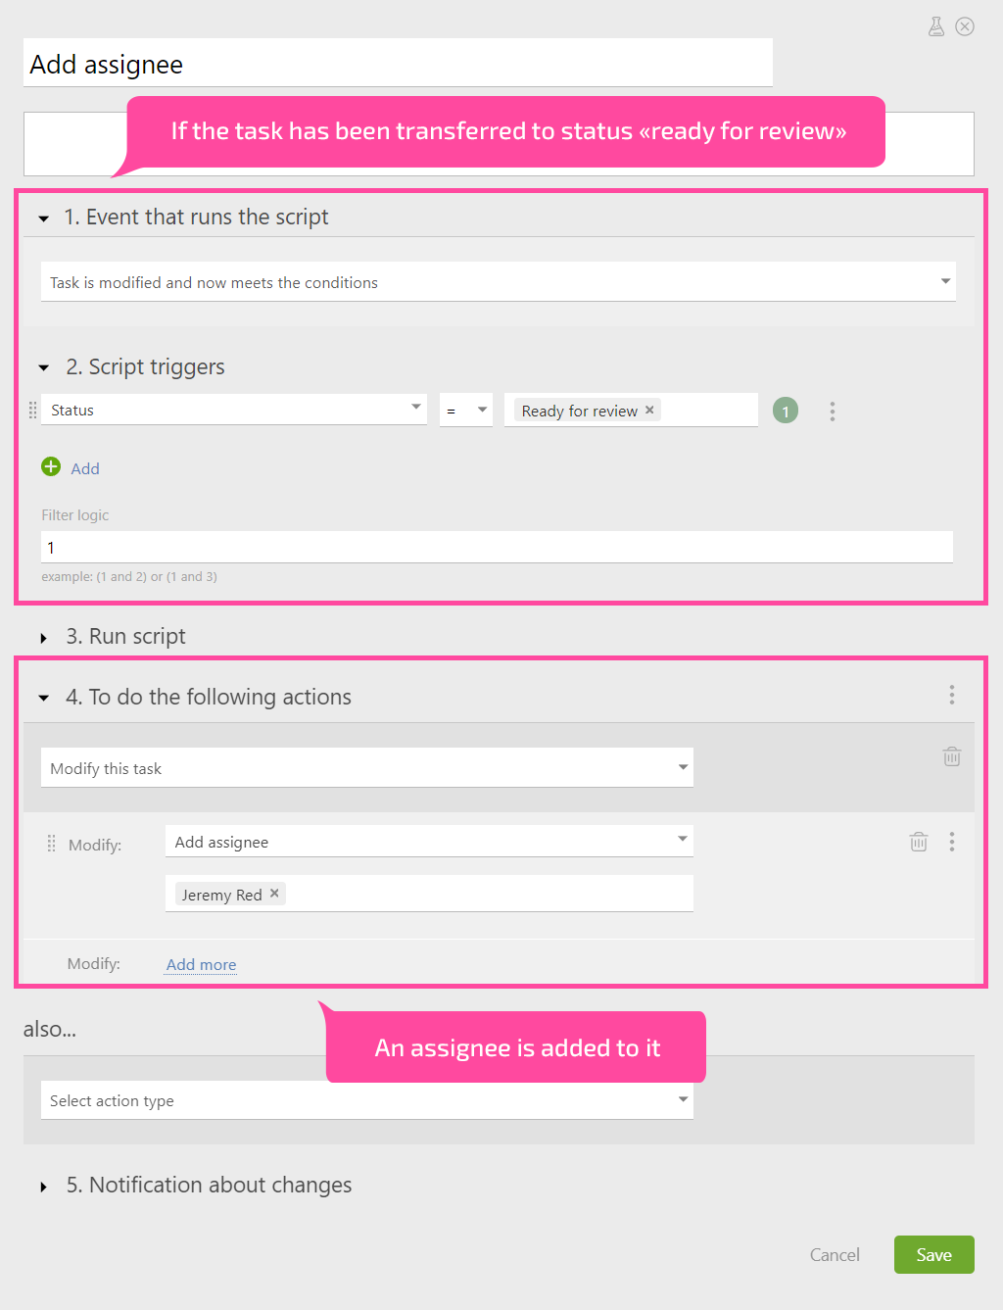Click the green number 1 badge
Image resolution: width=1003 pixels, height=1310 pixels.
click(786, 411)
